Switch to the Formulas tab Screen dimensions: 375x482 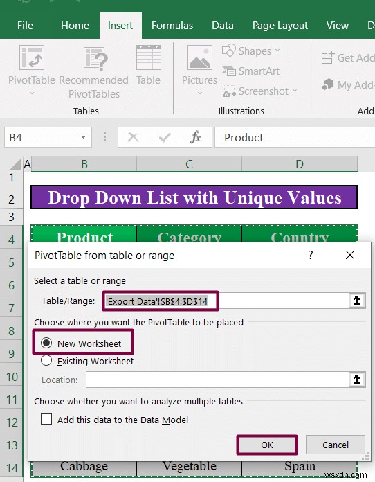(x=172, y=25)
